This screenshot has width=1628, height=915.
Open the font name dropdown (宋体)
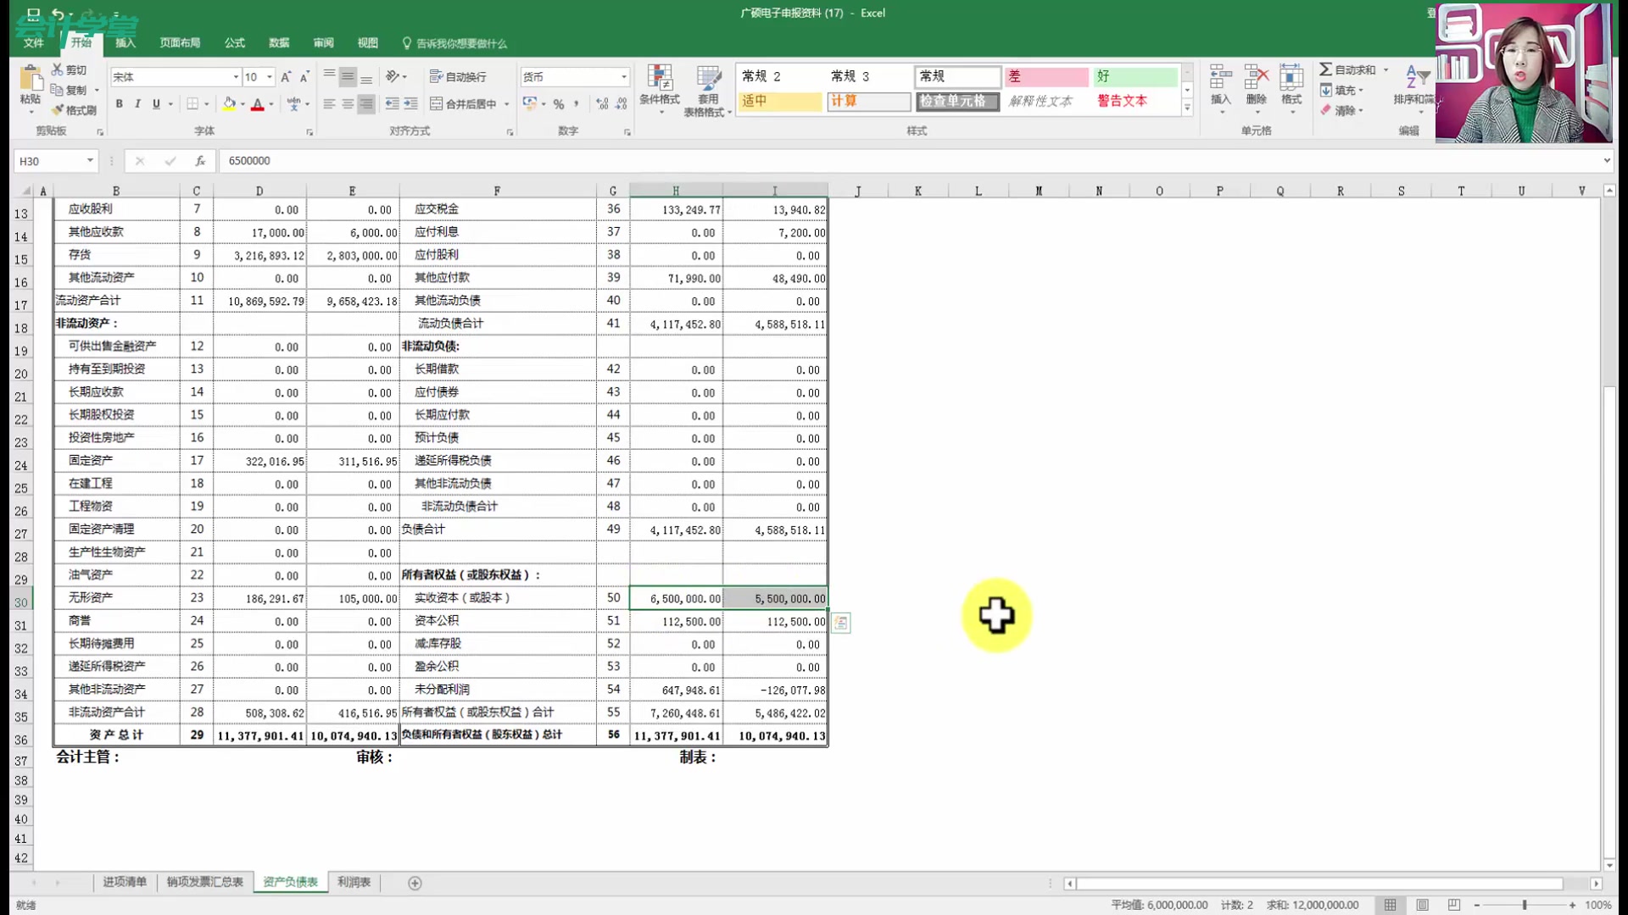236,77
